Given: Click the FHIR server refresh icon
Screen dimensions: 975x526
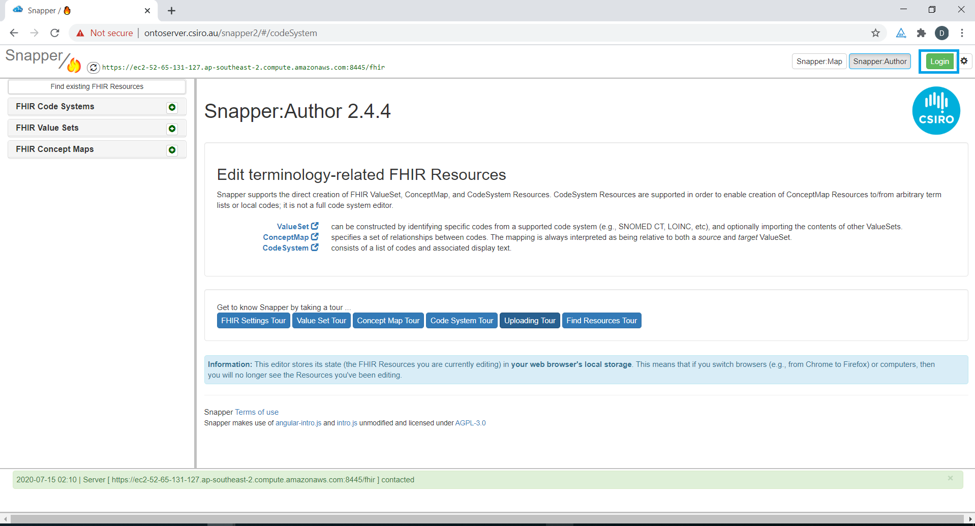Looking at the screenshot, I should [x=93, y=68].
